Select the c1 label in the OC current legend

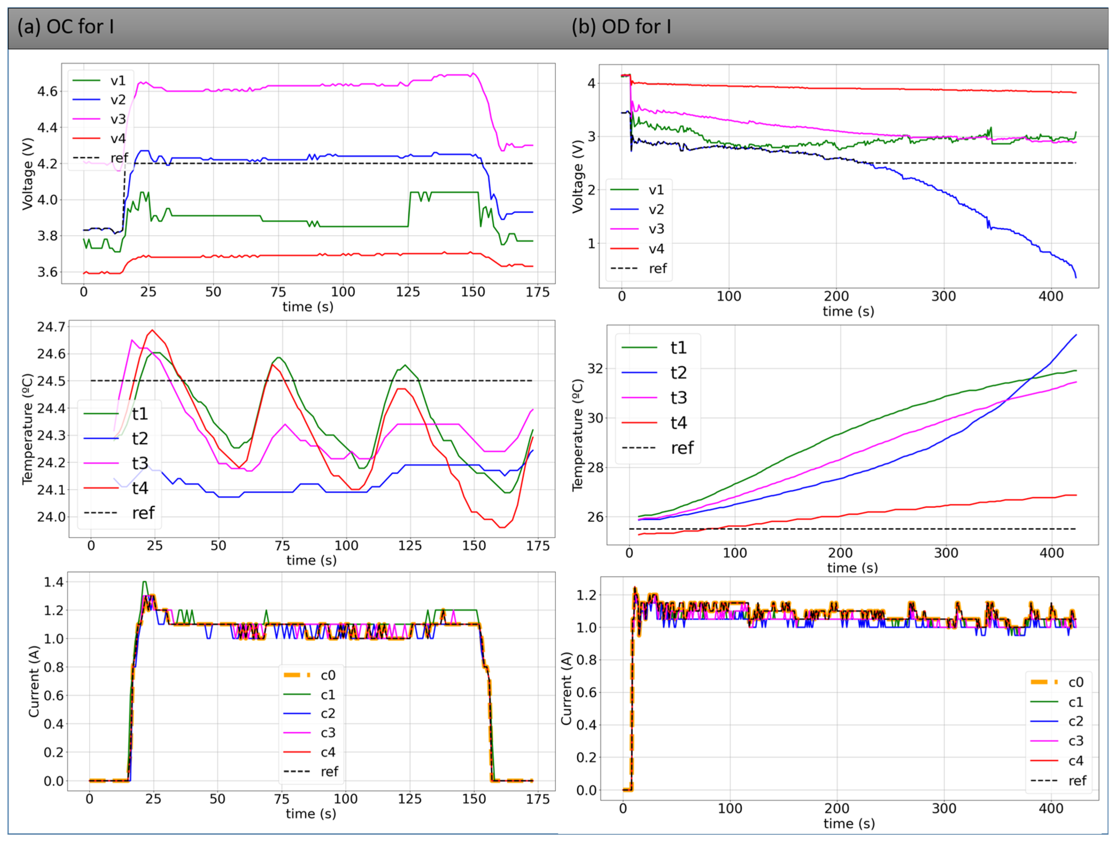328,695
